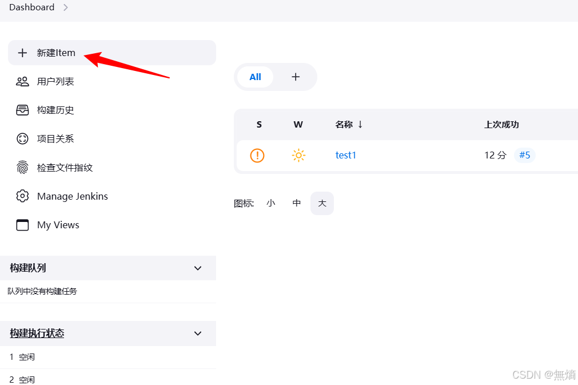Click the My Views window icon
The width and height of the screenshot is (578, 385).
(x=22, y=225)
